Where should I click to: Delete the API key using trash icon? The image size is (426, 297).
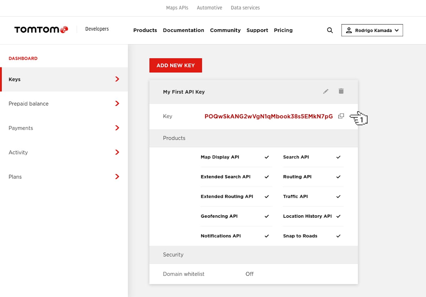click(341, 91)
